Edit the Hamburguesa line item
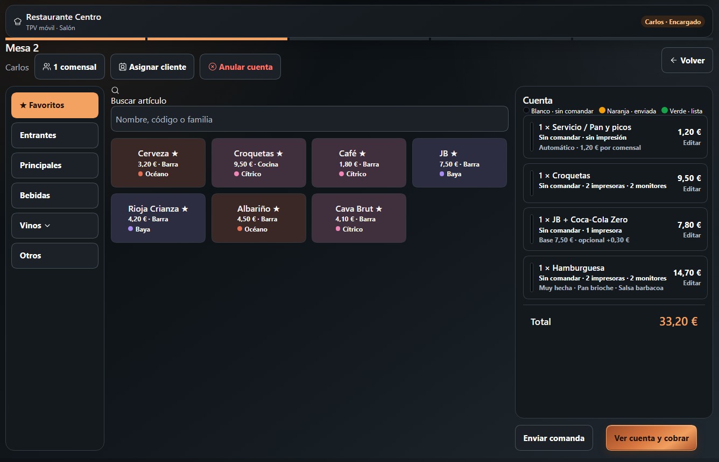The image size is (719, 462). click(x=692, y=283)
